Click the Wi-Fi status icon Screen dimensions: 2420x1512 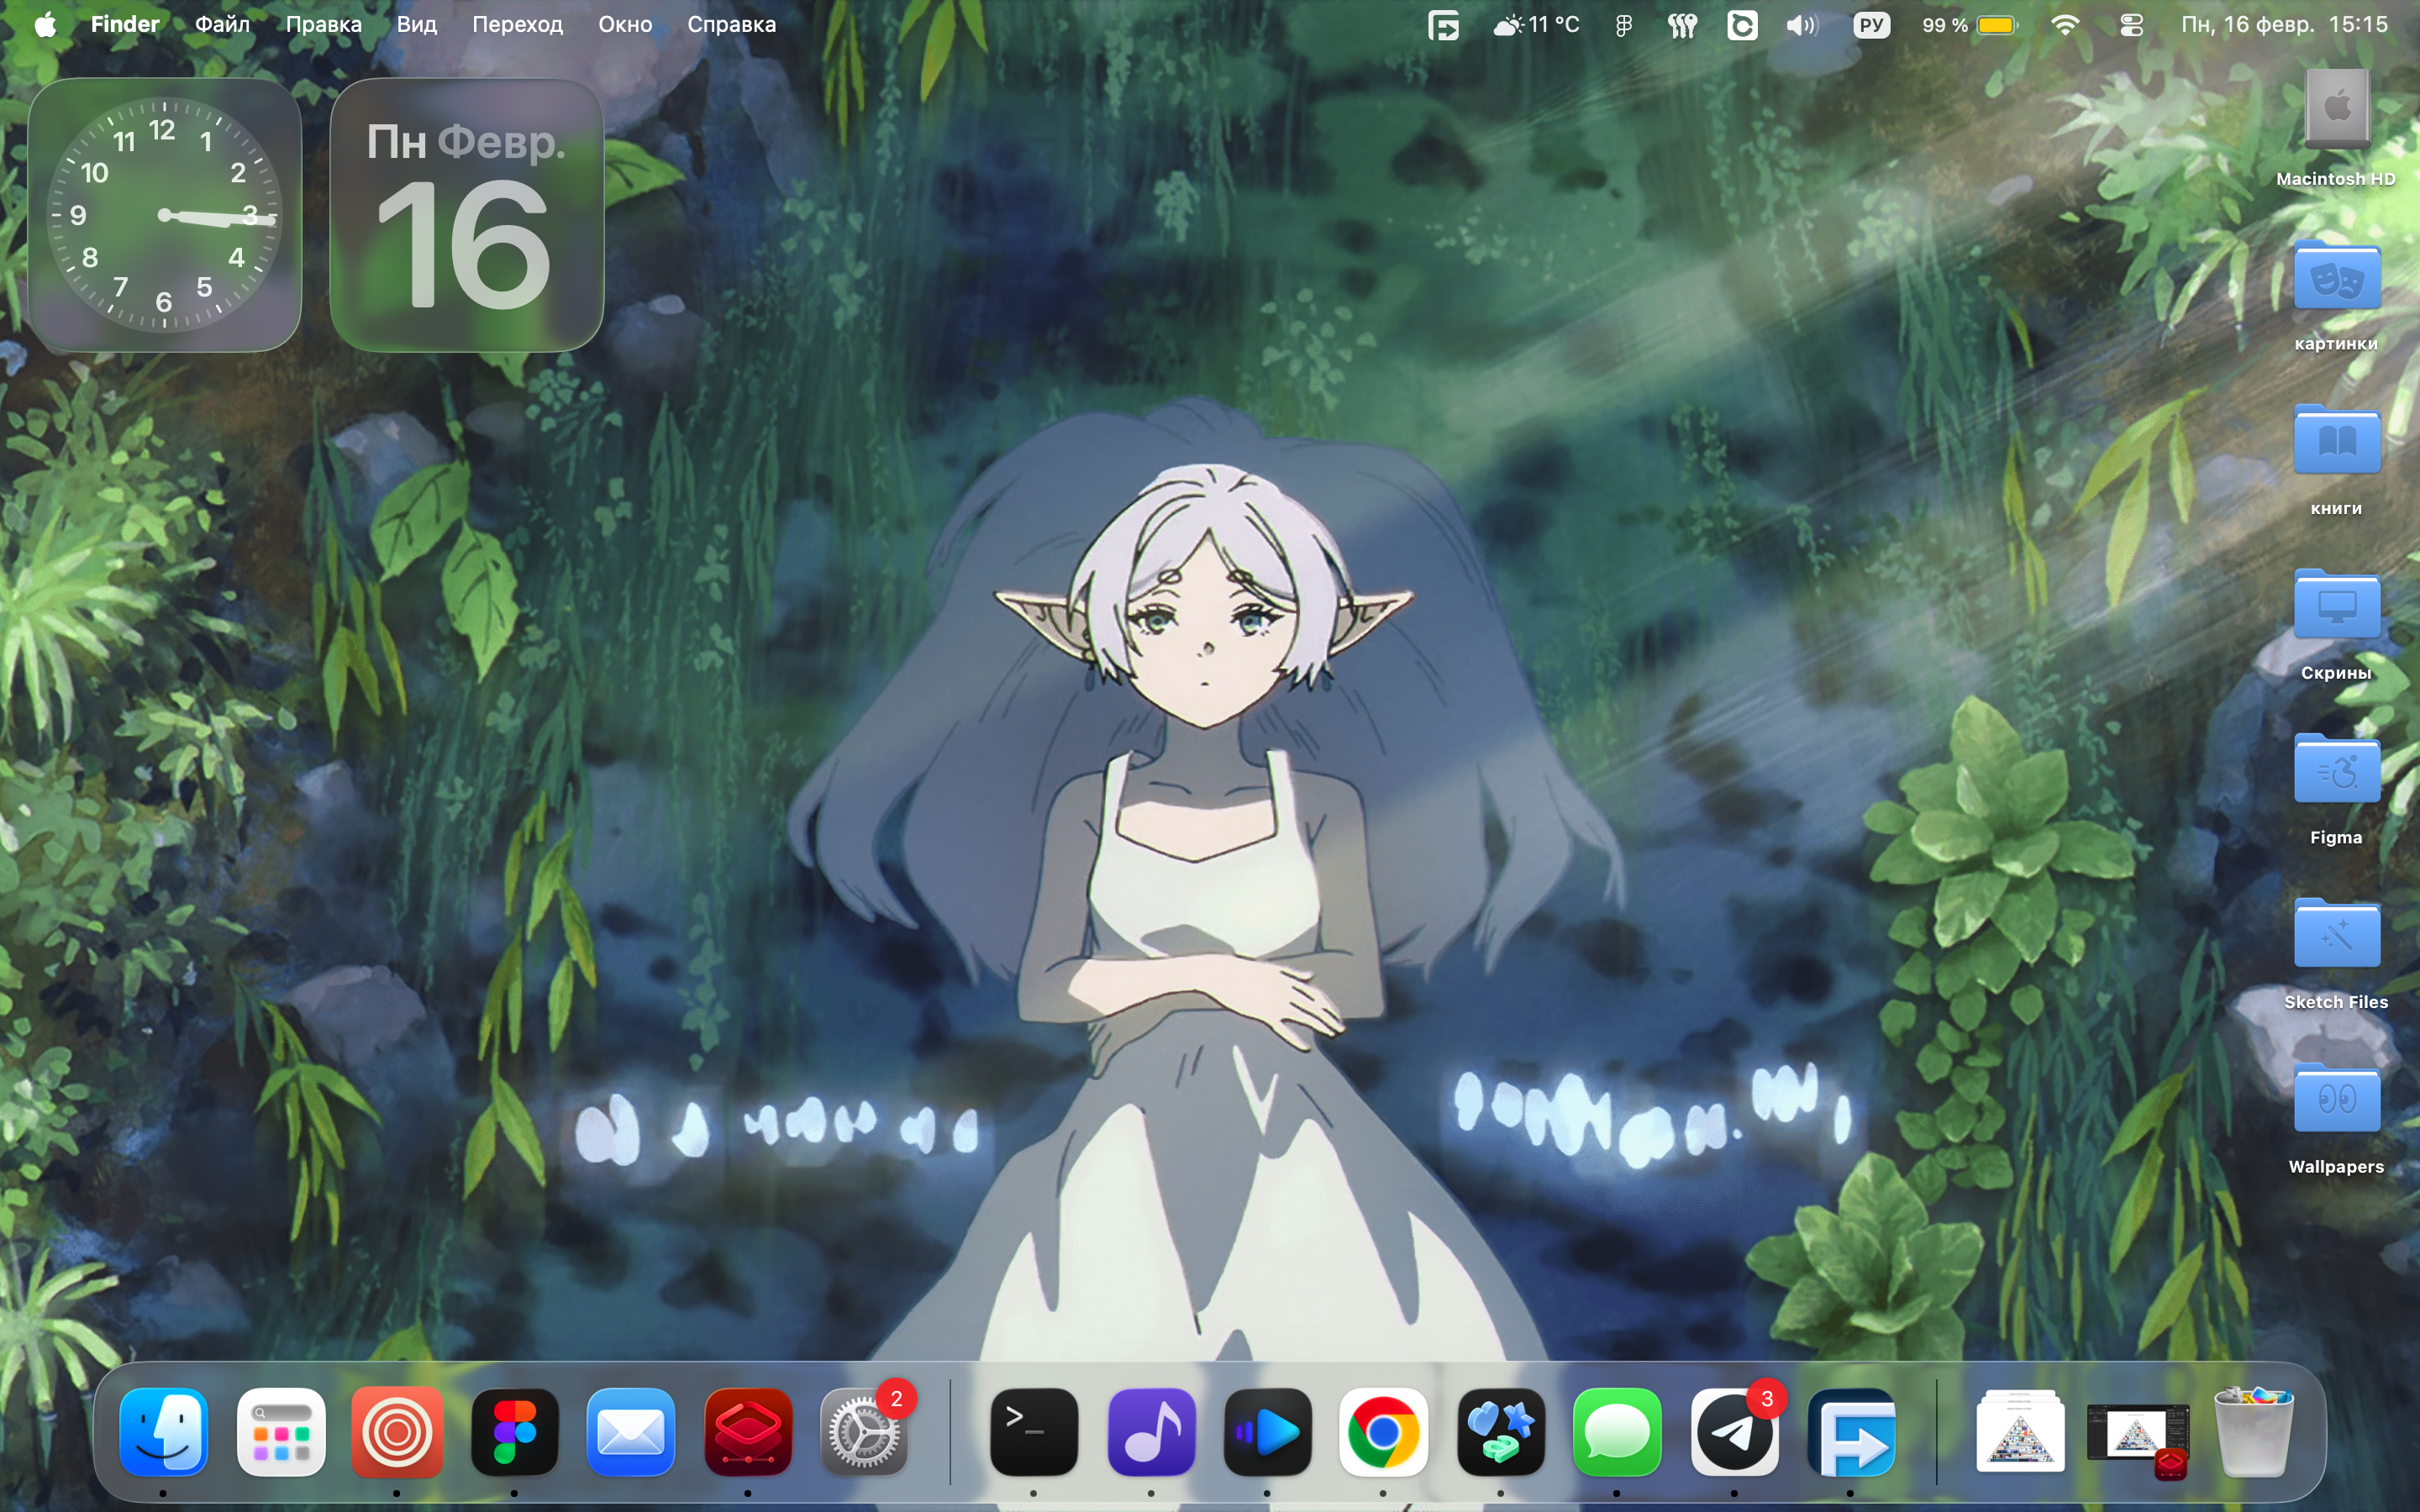2064,25
